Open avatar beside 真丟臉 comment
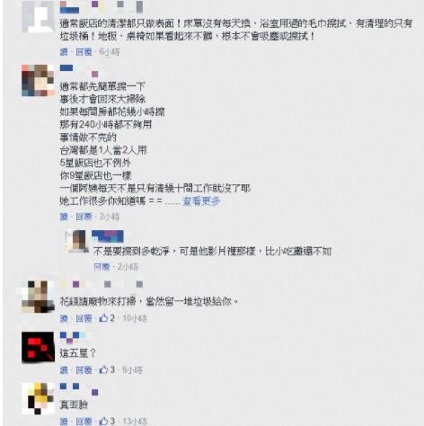424x426 pixels. (38, 398)
